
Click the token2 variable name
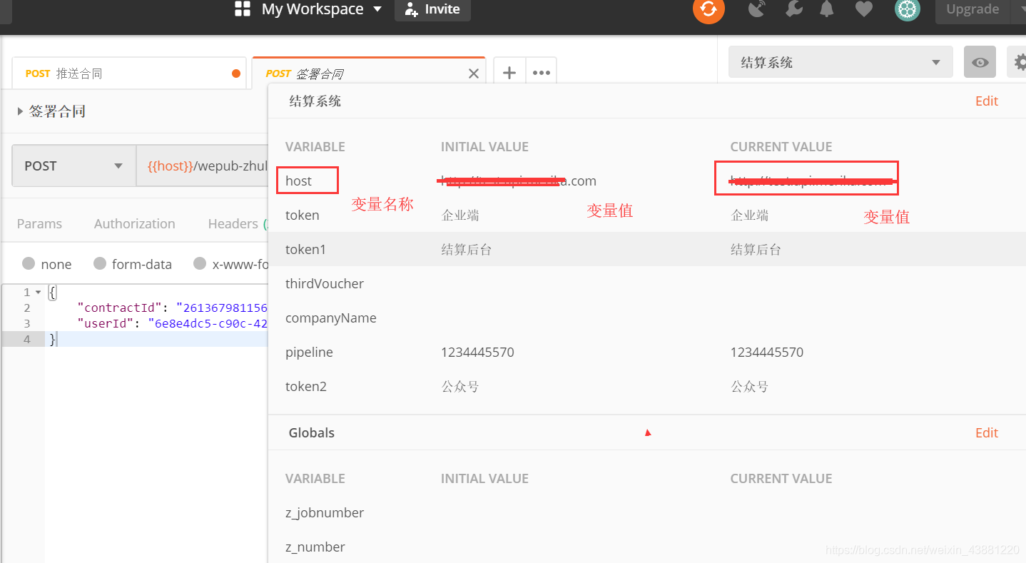[x=305, y=386]
